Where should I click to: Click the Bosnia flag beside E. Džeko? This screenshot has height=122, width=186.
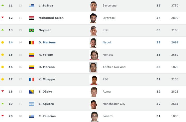[x=32, y=92]
